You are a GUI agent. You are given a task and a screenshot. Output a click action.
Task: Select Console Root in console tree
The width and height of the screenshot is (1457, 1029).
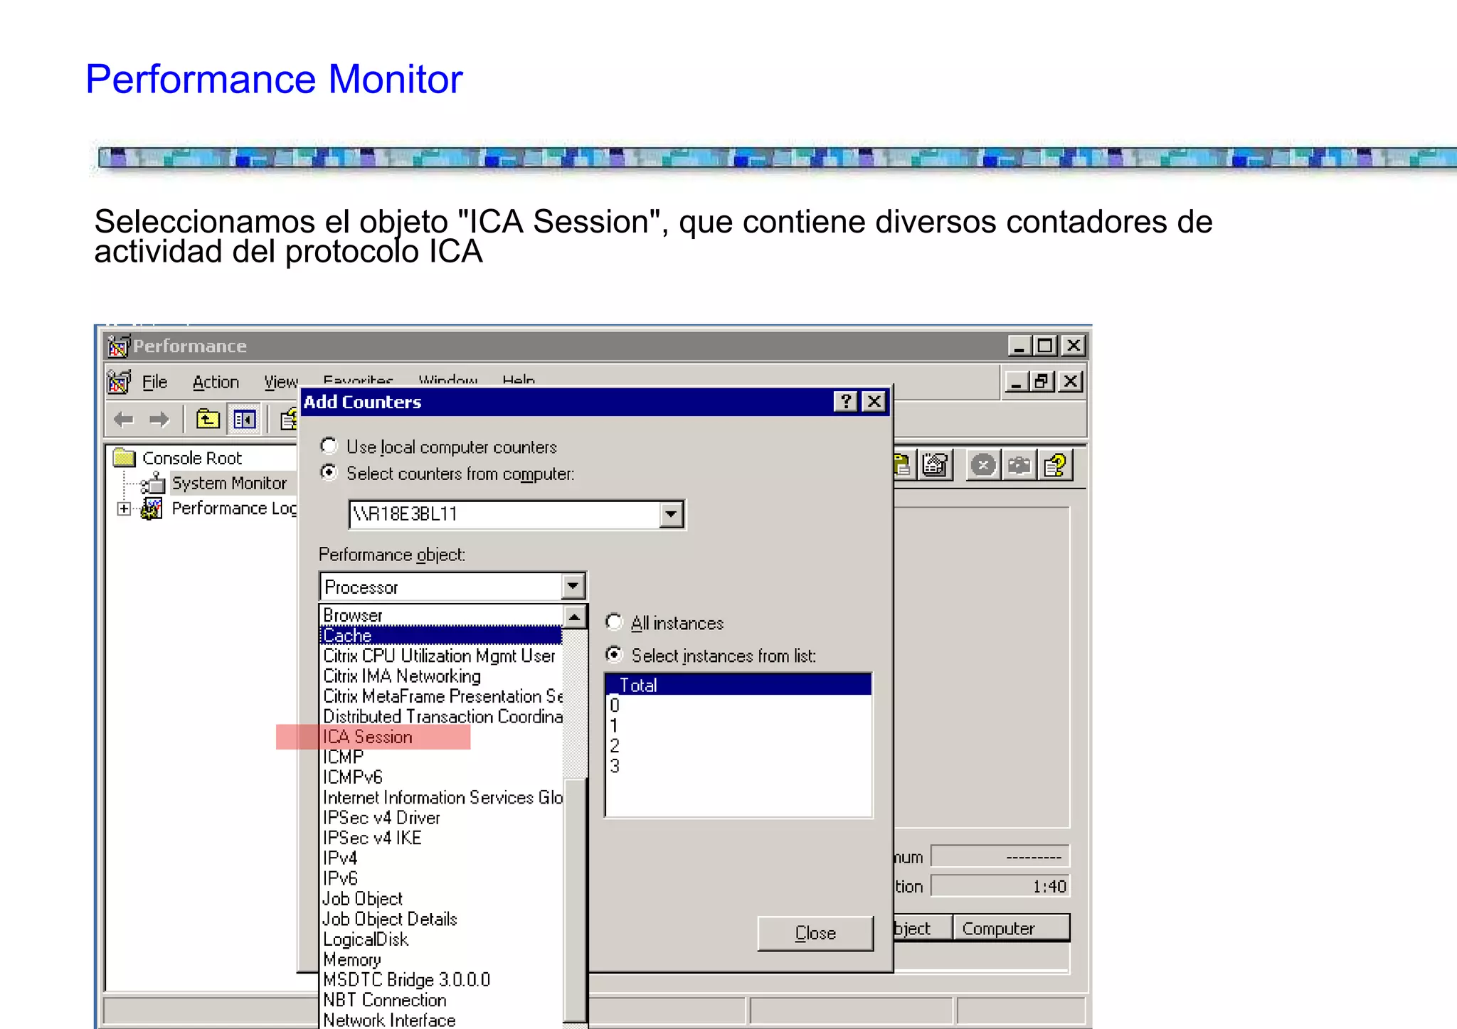(x=192, y=458)
